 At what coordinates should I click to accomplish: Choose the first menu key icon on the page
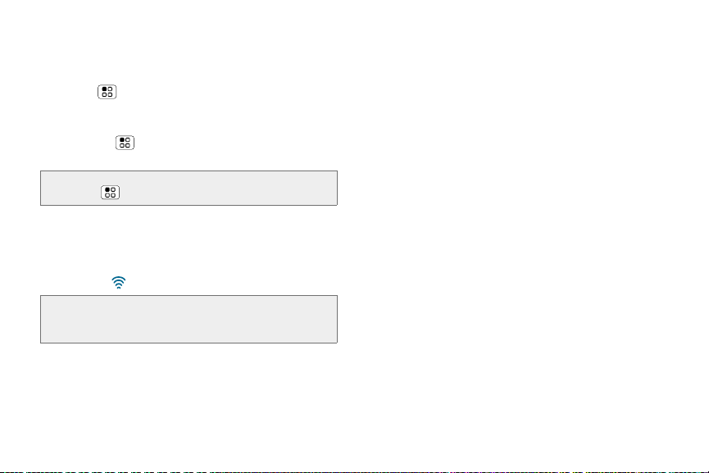point(107,92)
